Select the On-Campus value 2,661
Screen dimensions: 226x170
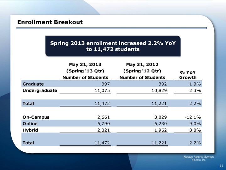(x=104, y=117)
